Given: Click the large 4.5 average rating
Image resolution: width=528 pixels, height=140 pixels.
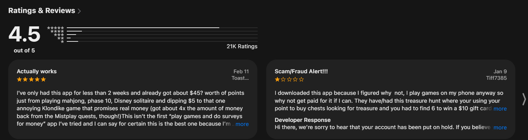Looking at the screenshot, I should [24, 34].
